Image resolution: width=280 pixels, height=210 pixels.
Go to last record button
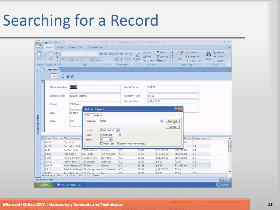coord(71,175)
